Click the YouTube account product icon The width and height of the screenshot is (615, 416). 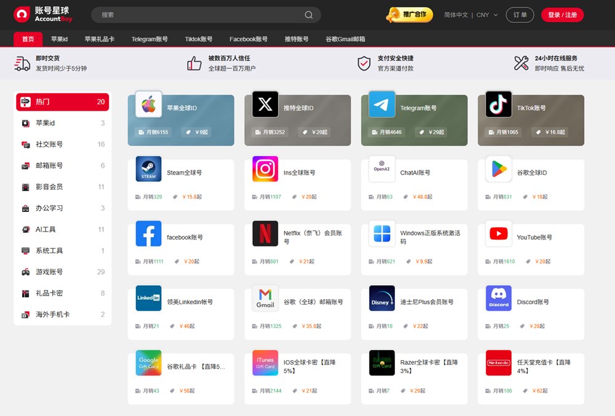click(498, 234)
